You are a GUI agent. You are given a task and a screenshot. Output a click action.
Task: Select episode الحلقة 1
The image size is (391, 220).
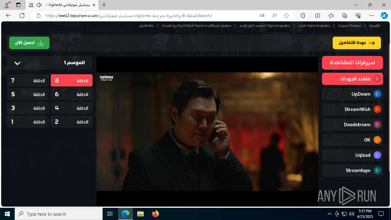click(28, 122)
